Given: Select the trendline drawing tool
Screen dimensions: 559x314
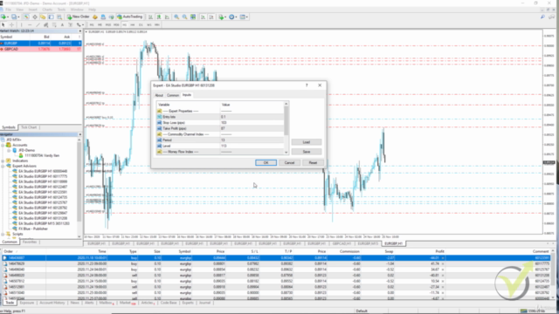Looking at the screenshot, I should click(38, 25).
